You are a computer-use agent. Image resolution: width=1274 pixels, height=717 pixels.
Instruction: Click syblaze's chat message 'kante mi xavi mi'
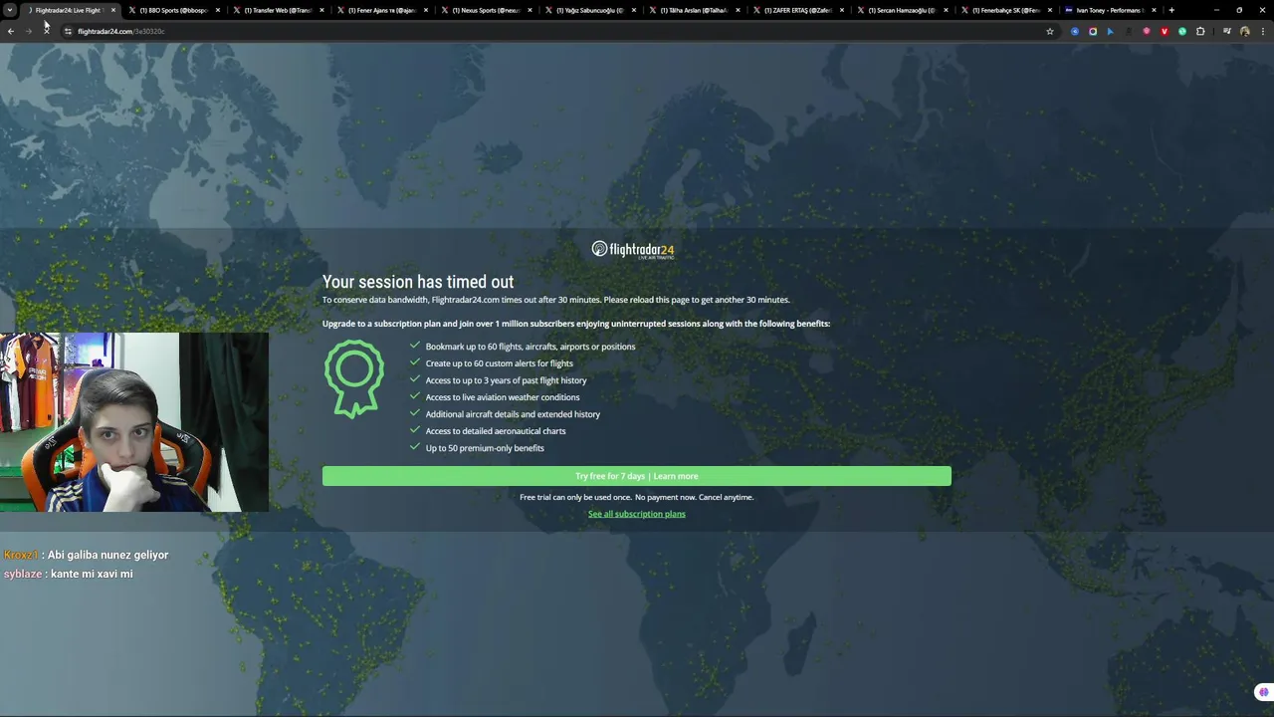(68, 574)
